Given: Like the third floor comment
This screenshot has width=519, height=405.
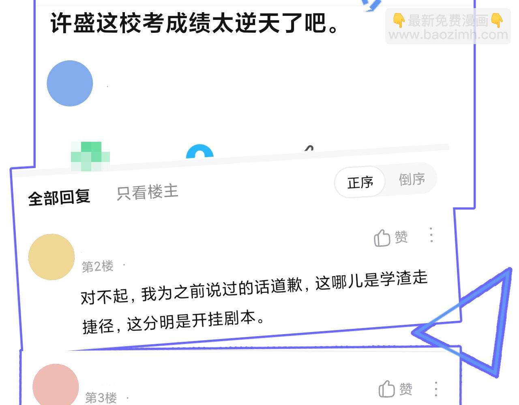Looking at the screenshot, I should coord(395,389).
